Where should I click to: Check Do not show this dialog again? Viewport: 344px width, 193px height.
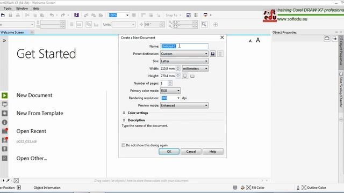click(124, 145)
